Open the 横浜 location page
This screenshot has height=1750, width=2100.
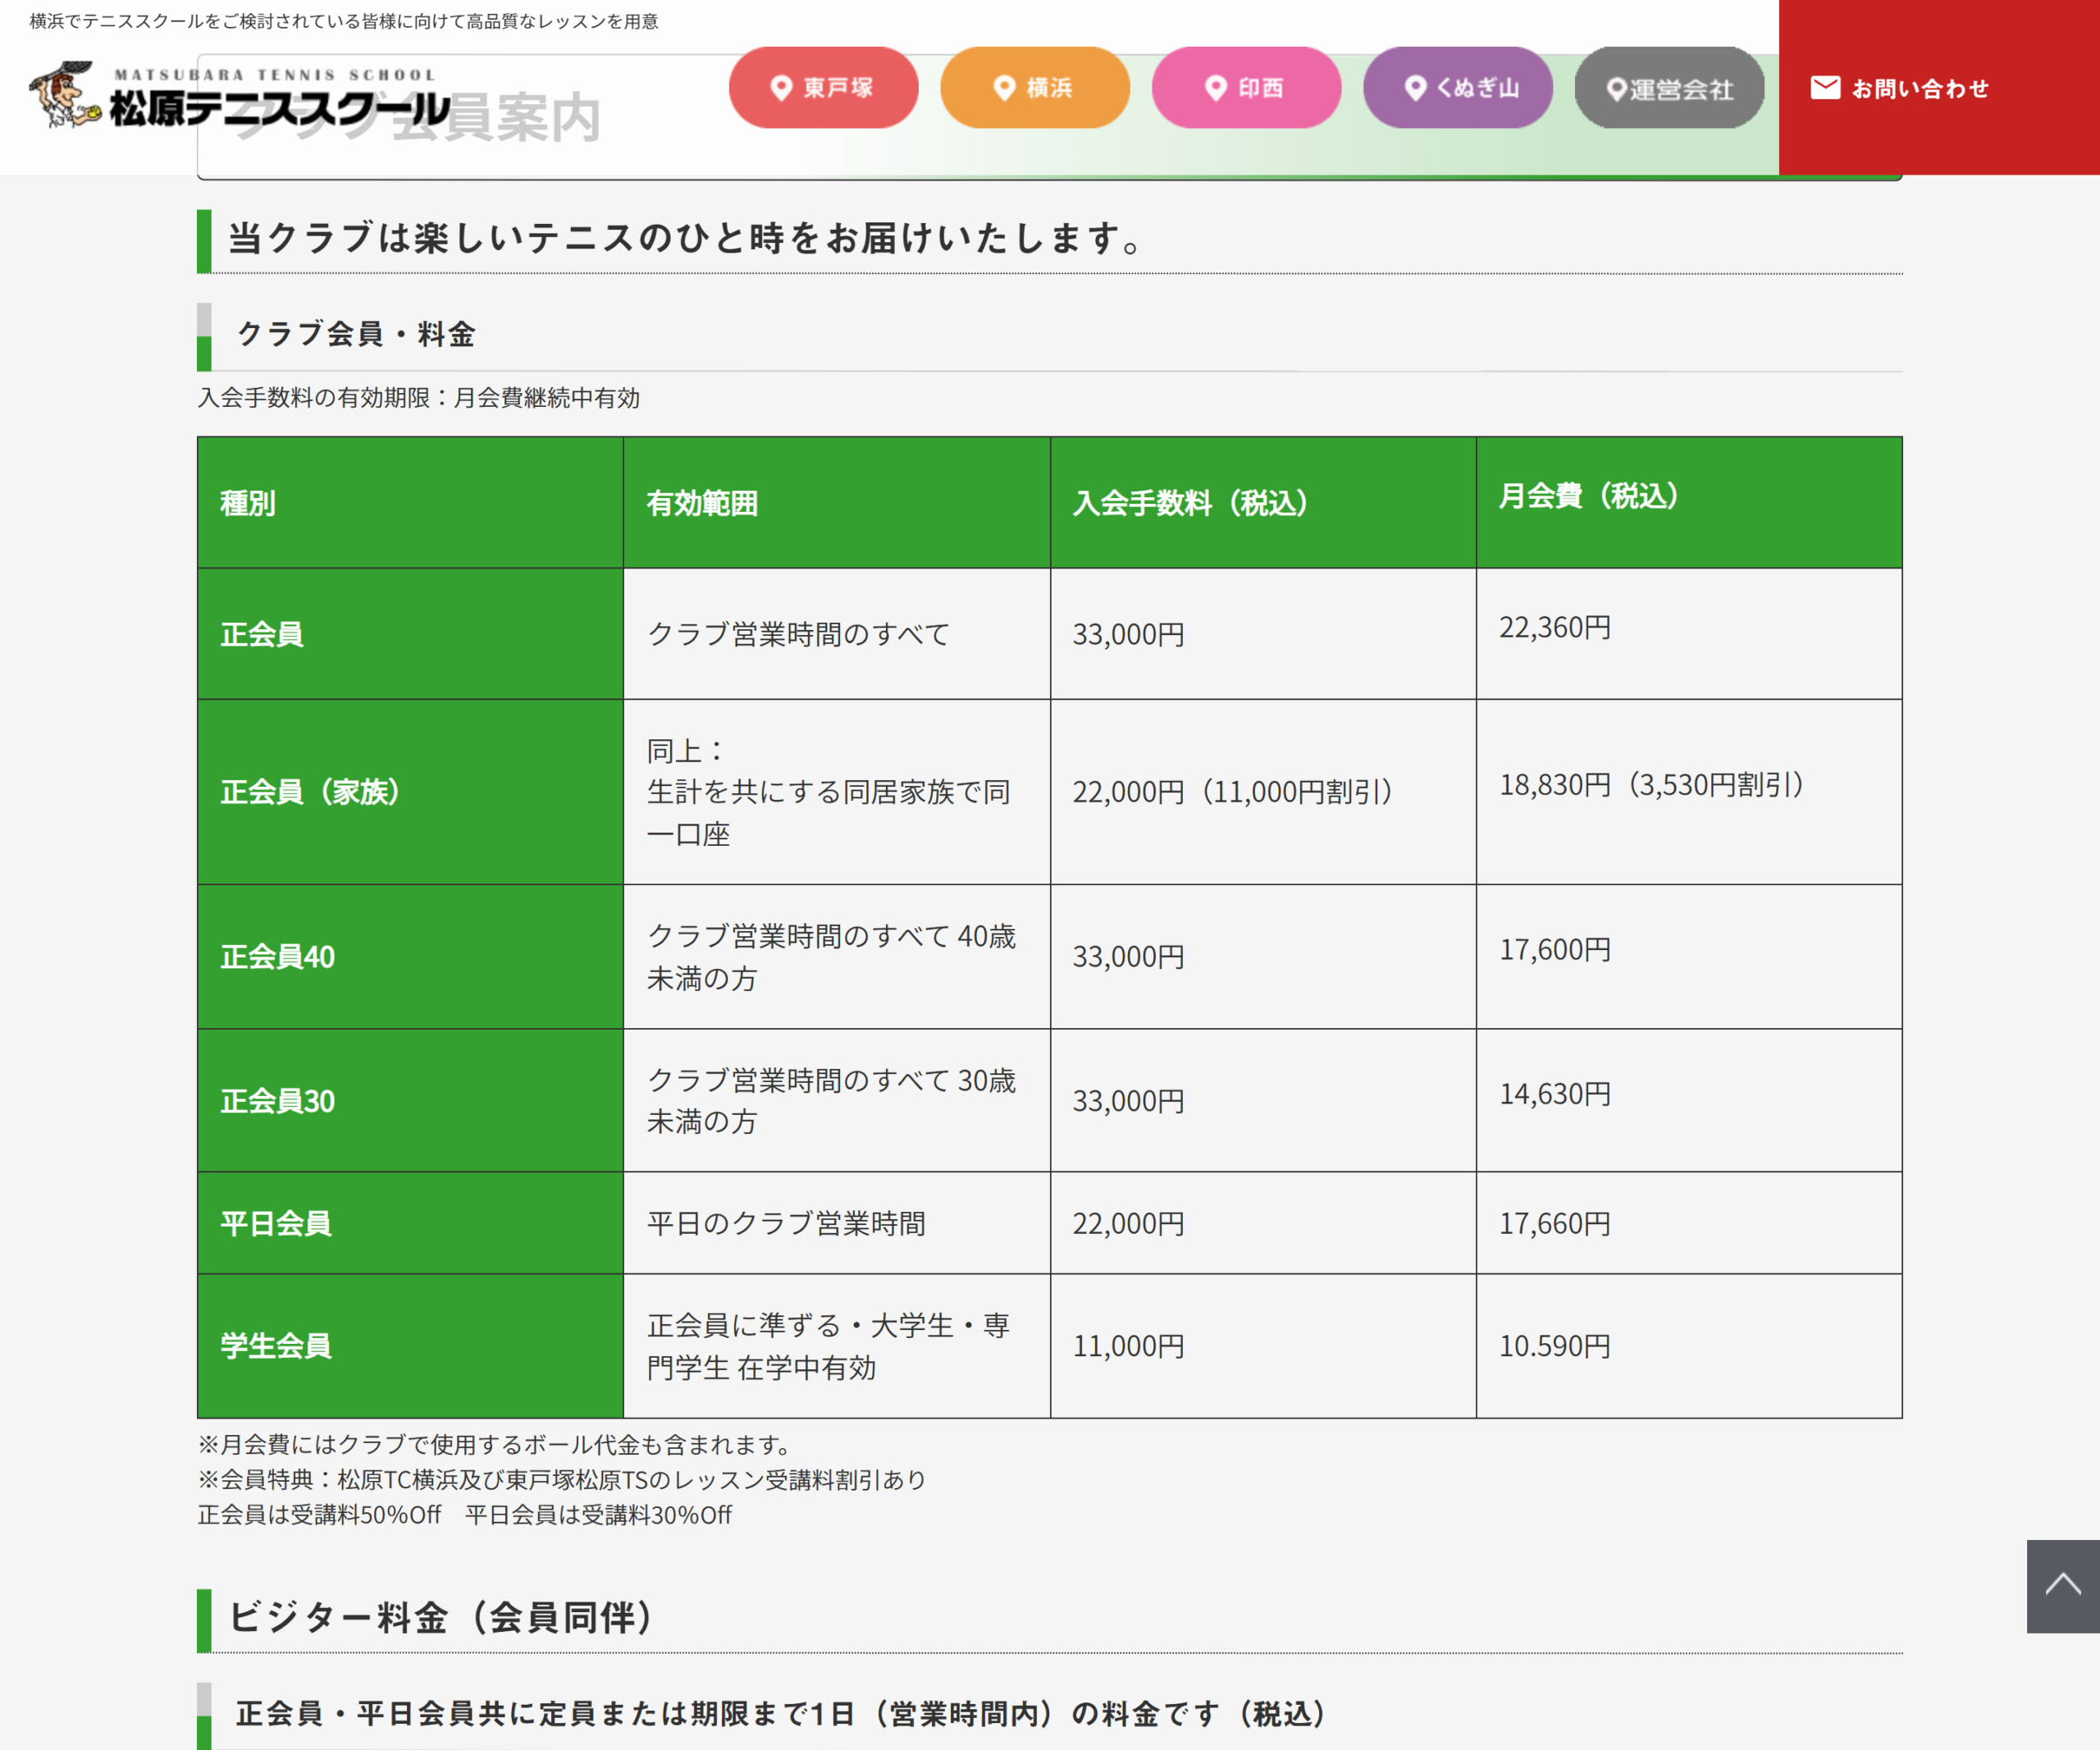pyautogui.click(x=1035, y=88)
